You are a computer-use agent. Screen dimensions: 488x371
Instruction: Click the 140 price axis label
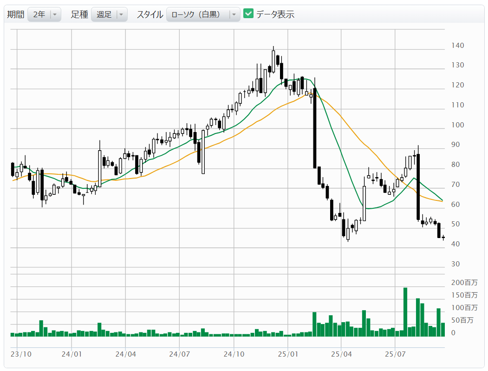(457, 46)
